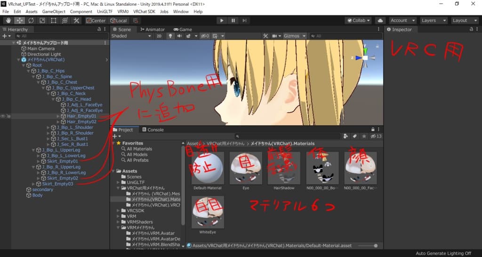The image size is (482, 257).
Task: Toggle scene lighting bulb icon
Action: [170, 36]
